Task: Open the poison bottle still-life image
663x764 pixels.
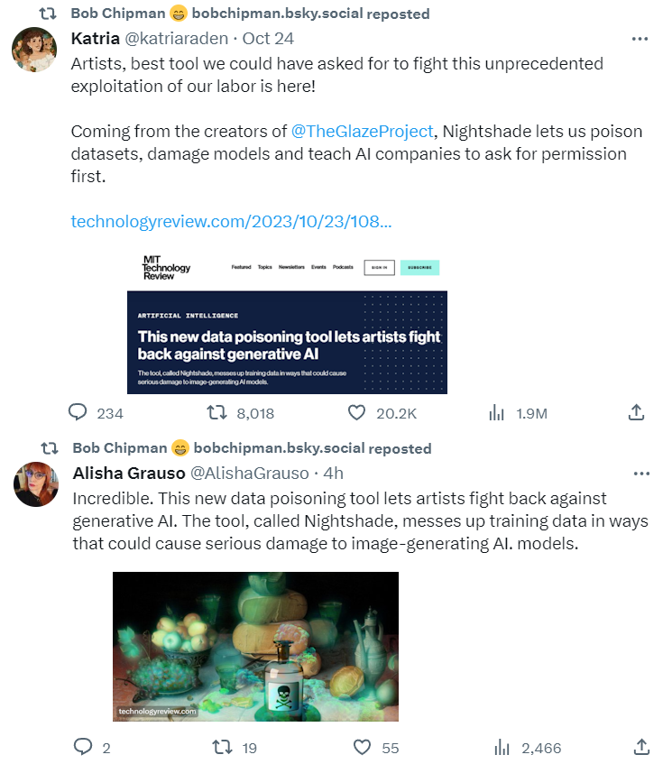Action: pos(255,646)
